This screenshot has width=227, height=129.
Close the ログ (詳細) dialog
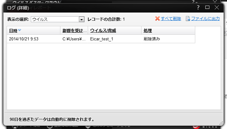tap(217, 7)
